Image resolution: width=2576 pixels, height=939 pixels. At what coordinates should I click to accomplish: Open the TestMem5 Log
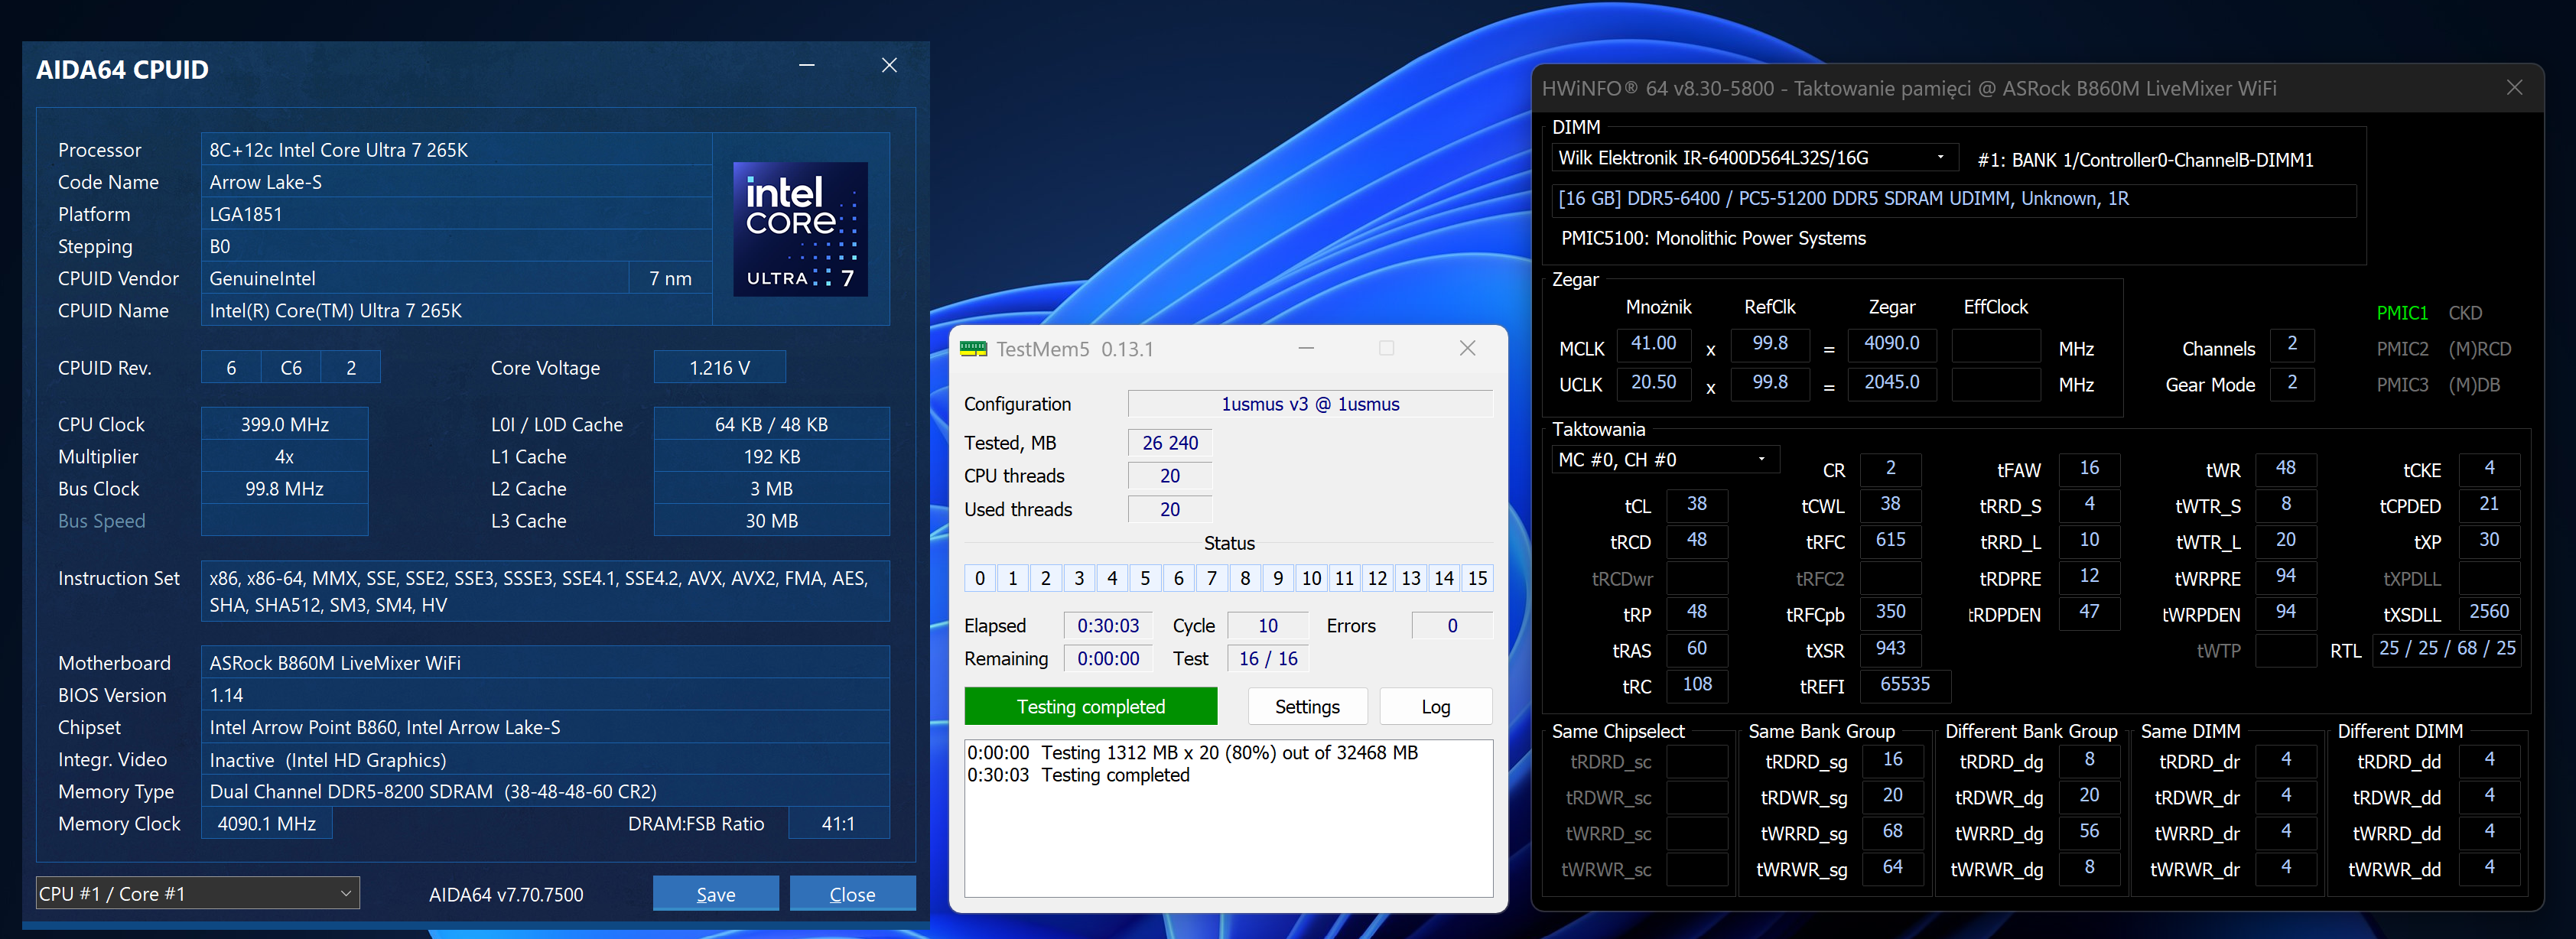point(1435,707)
